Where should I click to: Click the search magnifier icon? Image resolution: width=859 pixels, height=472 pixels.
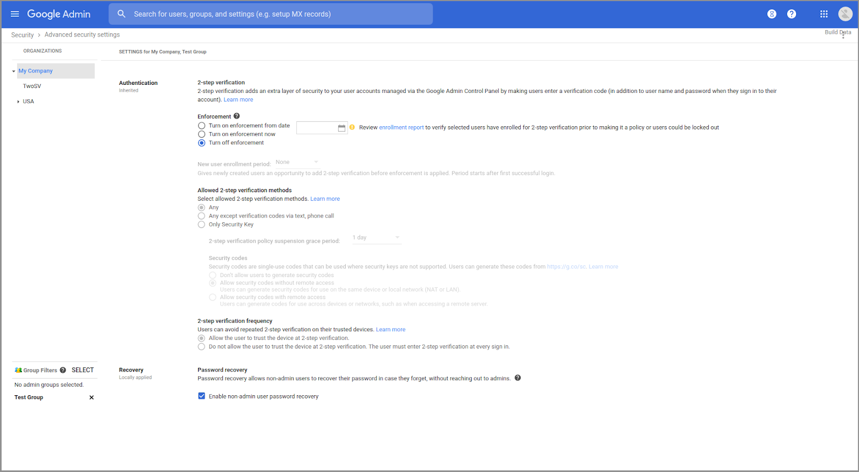[122, 14]
